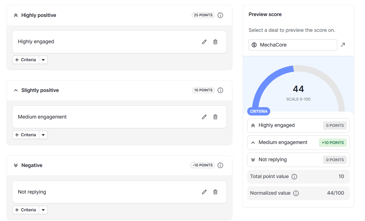Click 0 POINTS badge beside Highly engaged
Screen dimensions: 365x221
pyautogui.click(x=335, y=125)
